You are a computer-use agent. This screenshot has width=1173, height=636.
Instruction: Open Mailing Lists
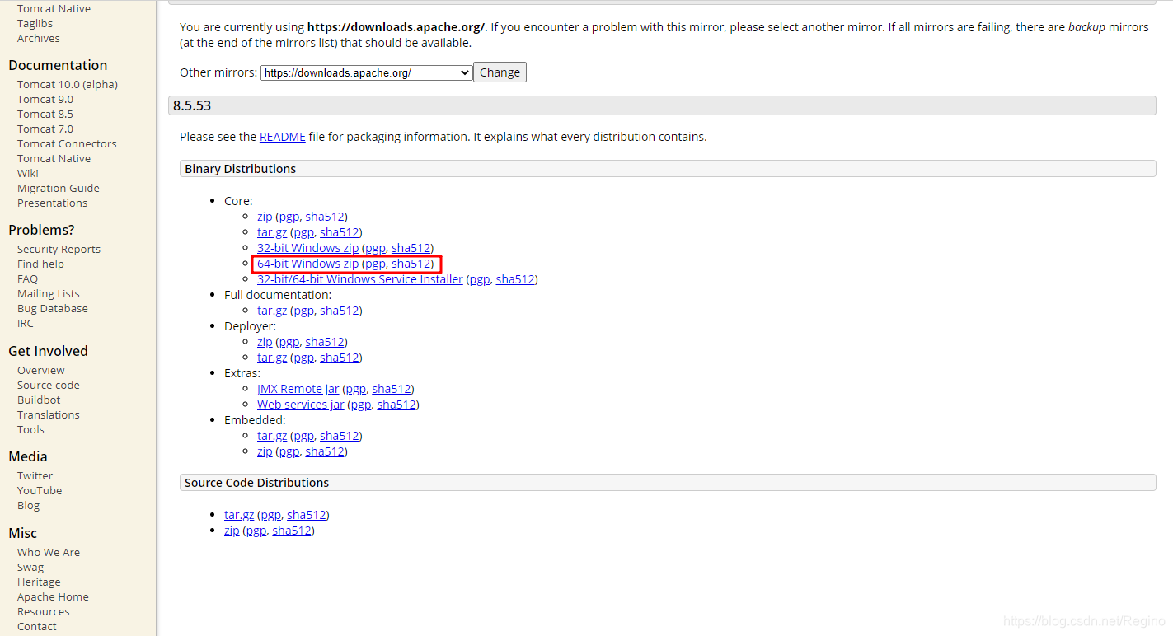49,294
